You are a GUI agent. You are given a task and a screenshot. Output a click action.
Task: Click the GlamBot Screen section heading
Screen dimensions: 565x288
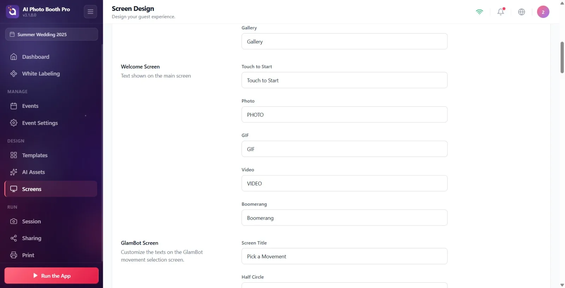click(x=139, y=243)
